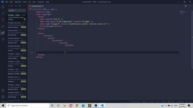Click the editor vertical scrollbar
The height and width of the screenshot is (108, 193).
(x=192, y=40)
